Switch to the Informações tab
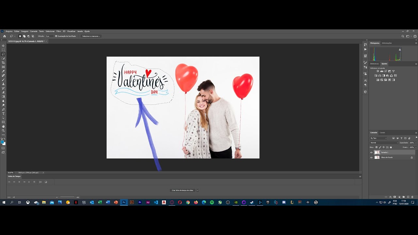 tap(387, 43)
